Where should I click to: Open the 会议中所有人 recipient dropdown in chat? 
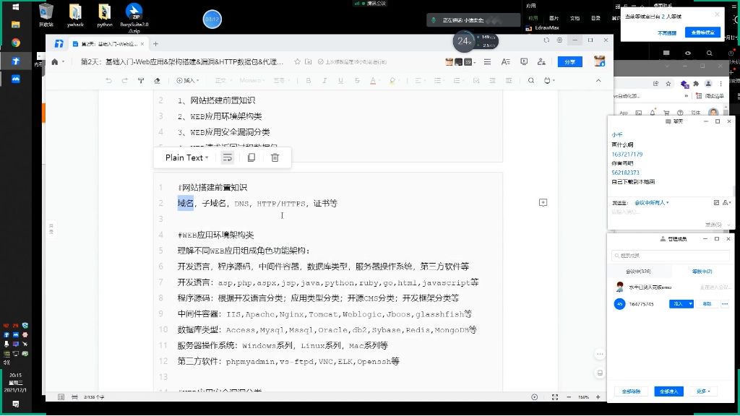tap(651, 203)
